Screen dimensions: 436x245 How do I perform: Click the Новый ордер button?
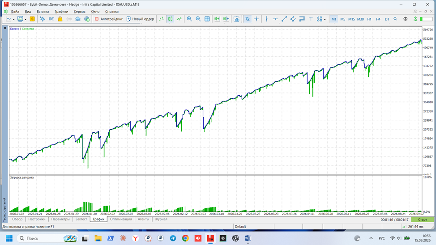click(140, 19)
